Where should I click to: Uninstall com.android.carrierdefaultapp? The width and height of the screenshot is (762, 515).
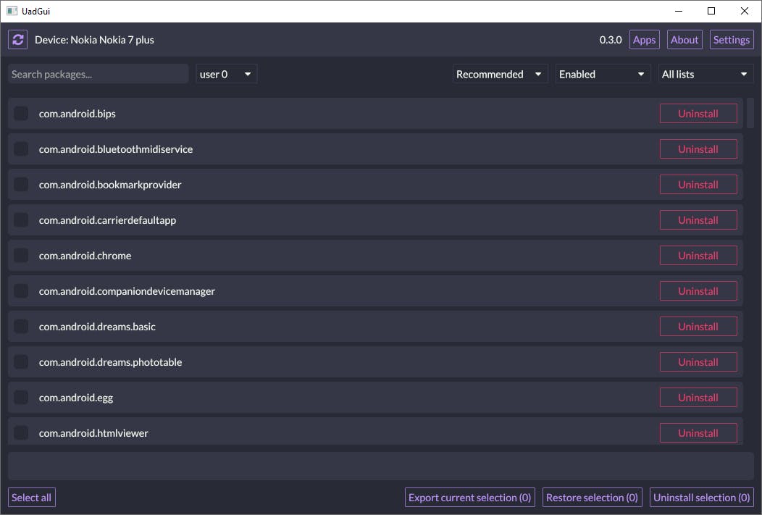click(698, 220)
